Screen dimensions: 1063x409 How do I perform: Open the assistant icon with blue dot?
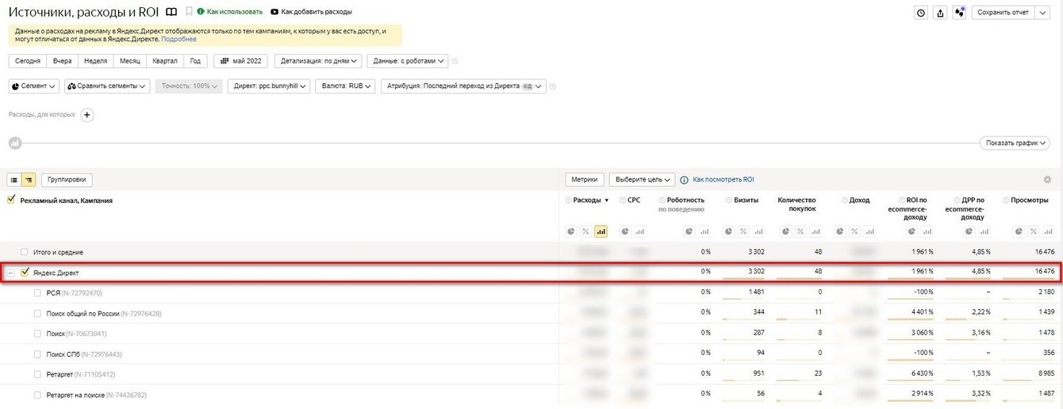[960, 12]
